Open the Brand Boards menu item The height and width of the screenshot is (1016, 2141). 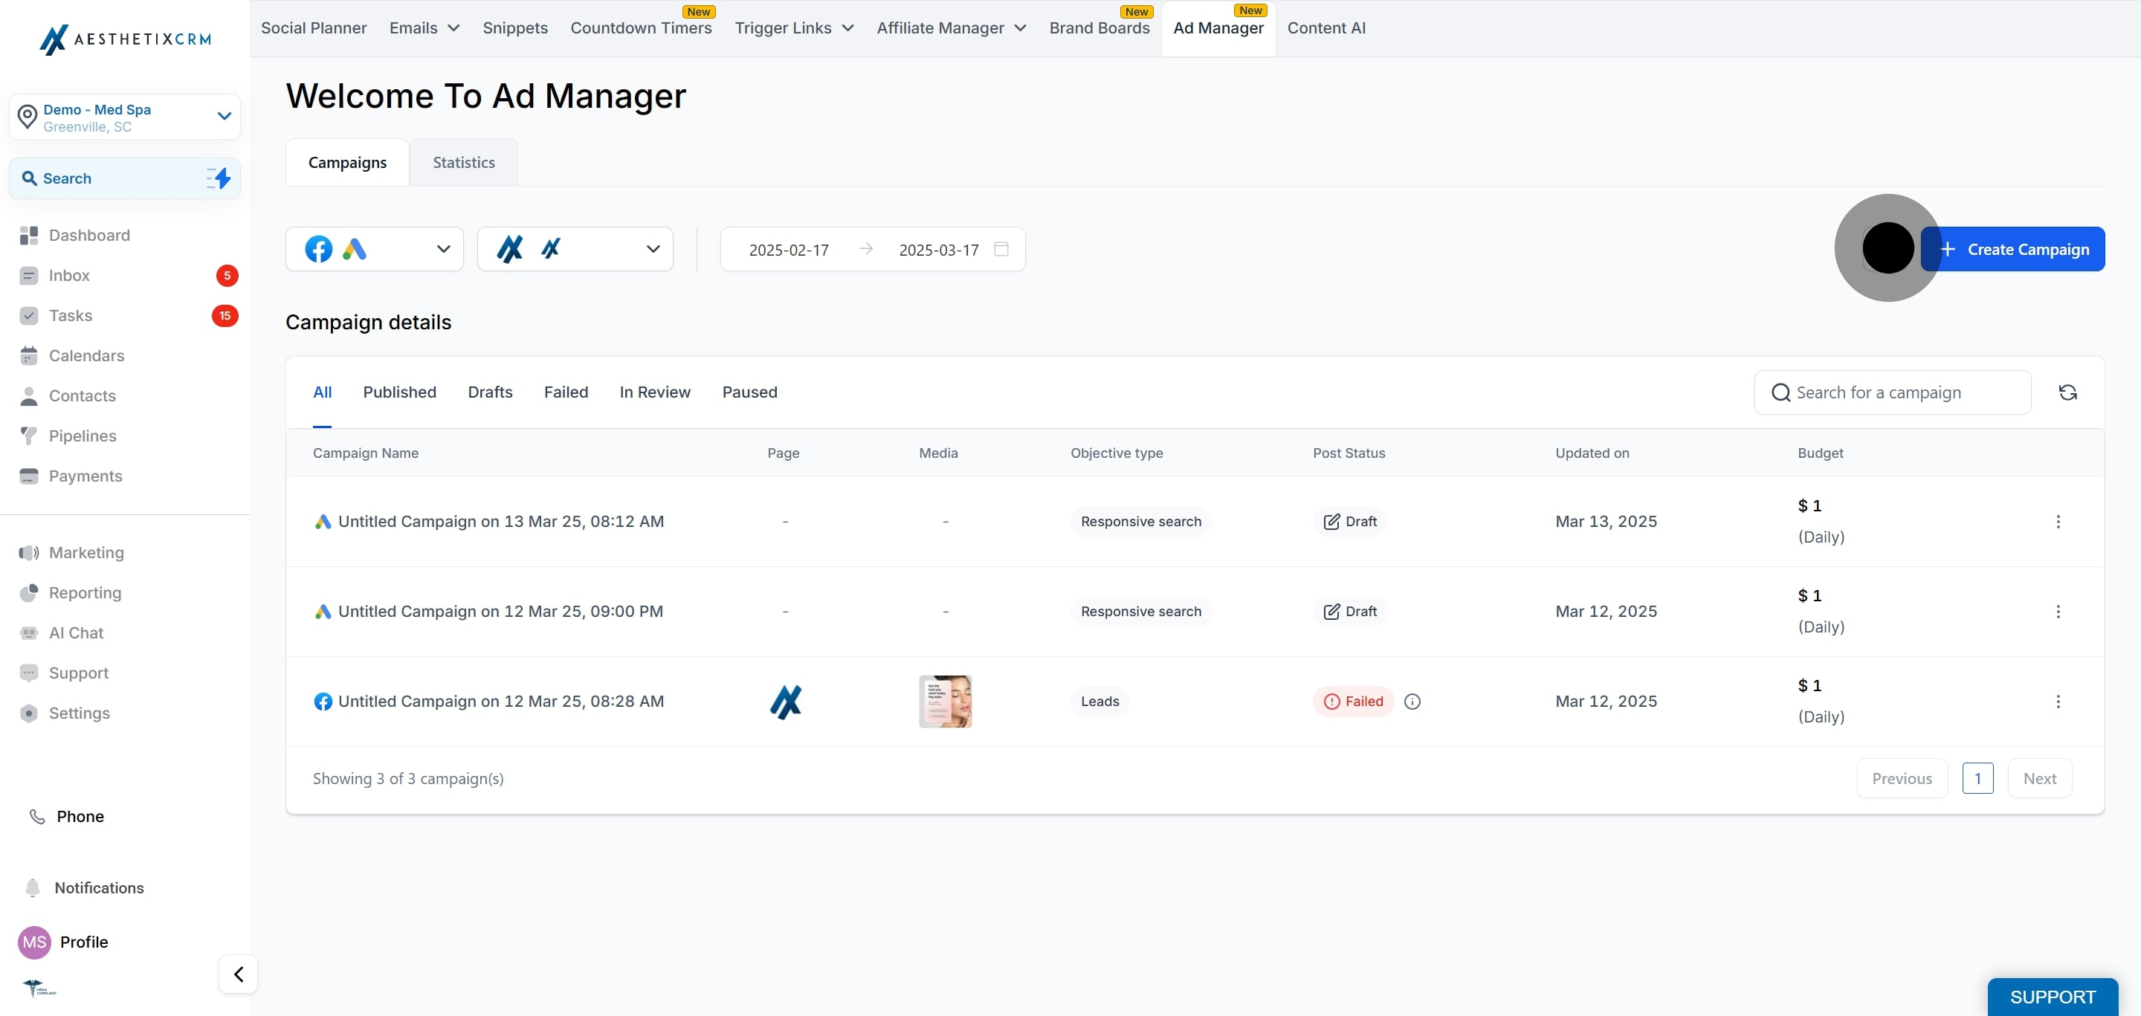(1099, 28)
